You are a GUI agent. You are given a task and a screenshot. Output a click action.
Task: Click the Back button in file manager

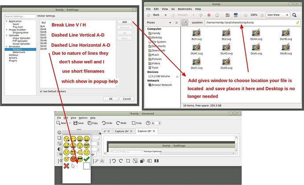click(154, 15)
